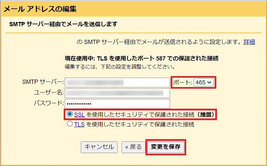Click the ポート label beside the dropdown
Screen dimensions: 267x166
(183, 83)
